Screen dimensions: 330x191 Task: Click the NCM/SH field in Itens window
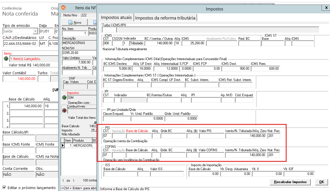[x=79, y=53]
